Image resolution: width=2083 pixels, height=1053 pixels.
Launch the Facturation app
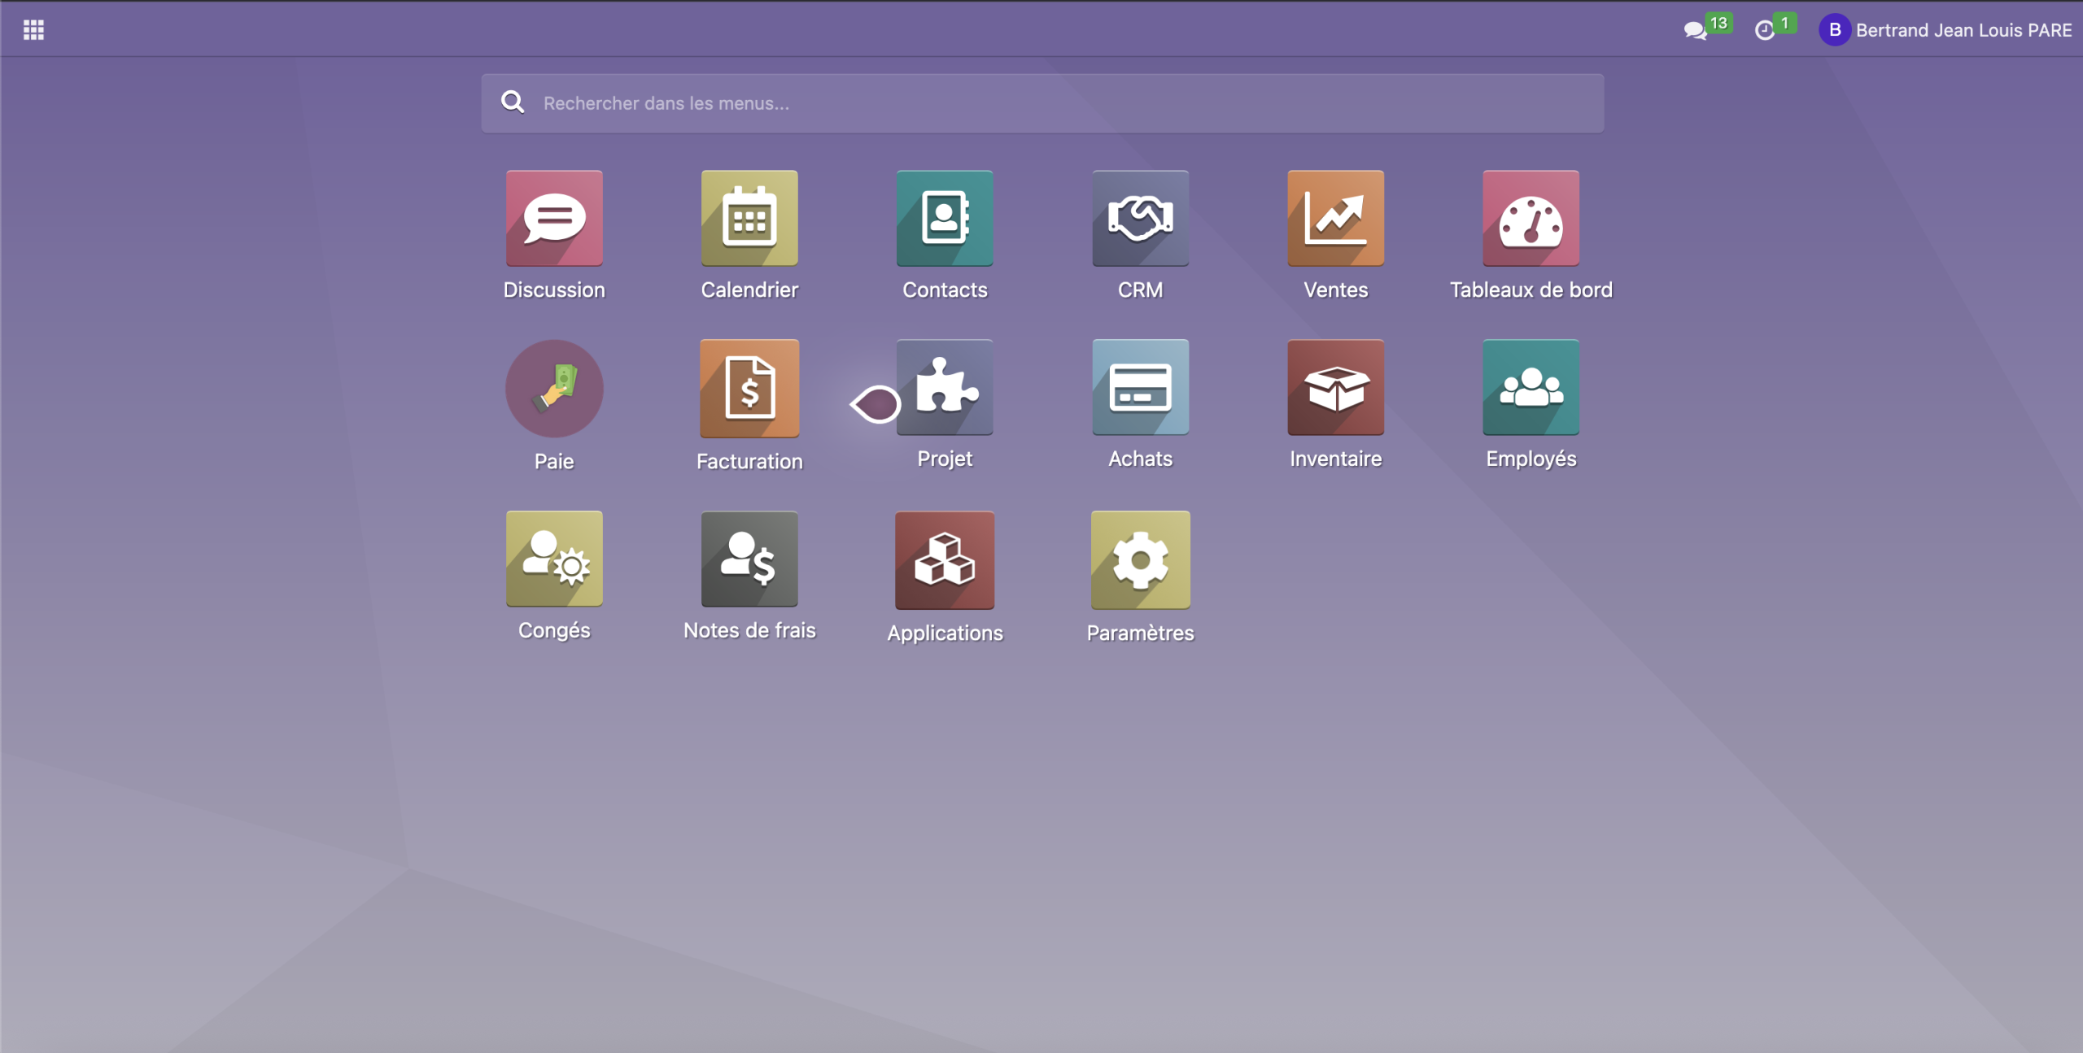pyautogui.click(x=749, y=389)
